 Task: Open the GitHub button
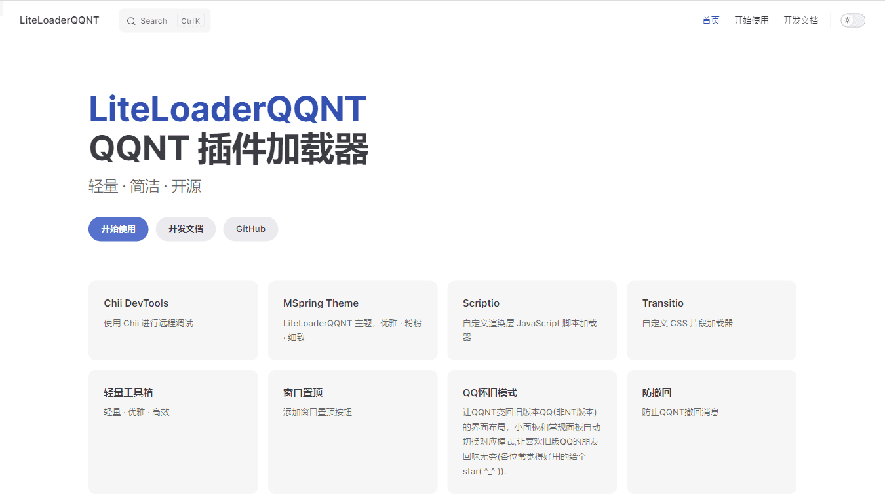pyautogui.click(x=250, y=229)
